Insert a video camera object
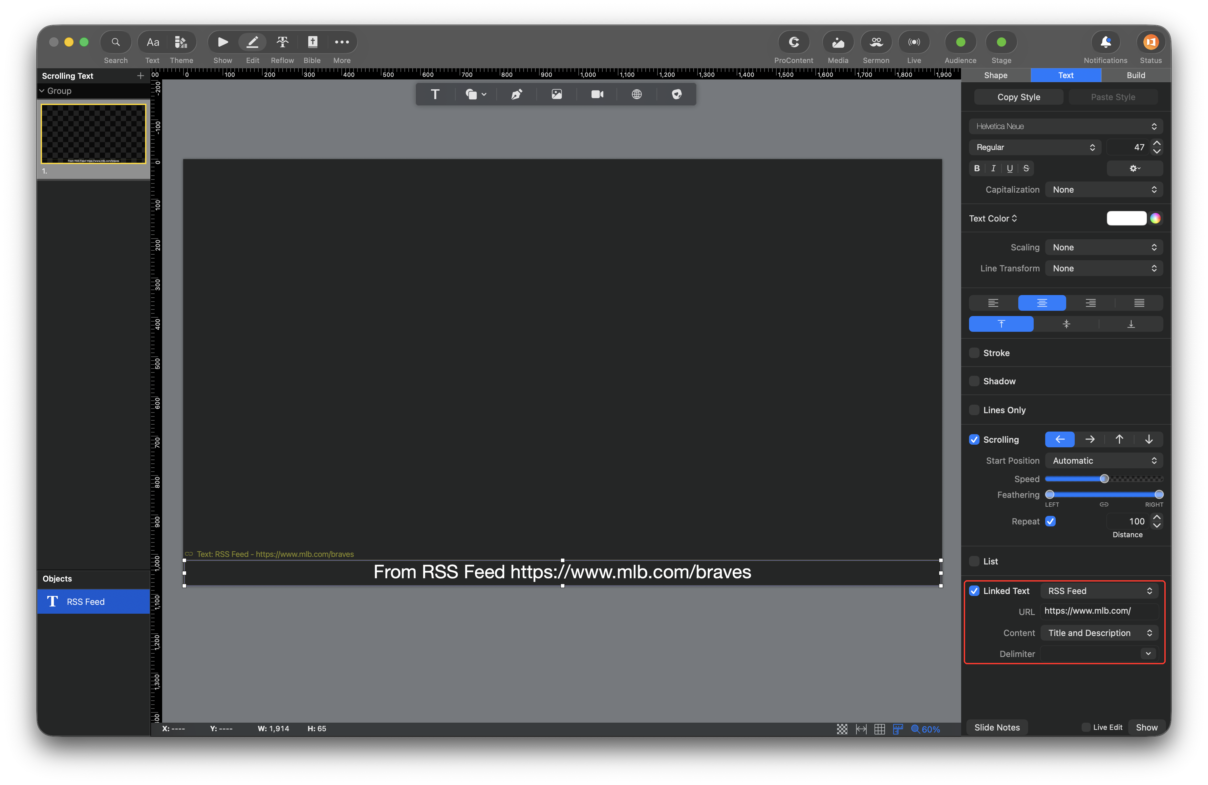The image size is (1208, 785). pyautogui.click(x=597, y=95)
